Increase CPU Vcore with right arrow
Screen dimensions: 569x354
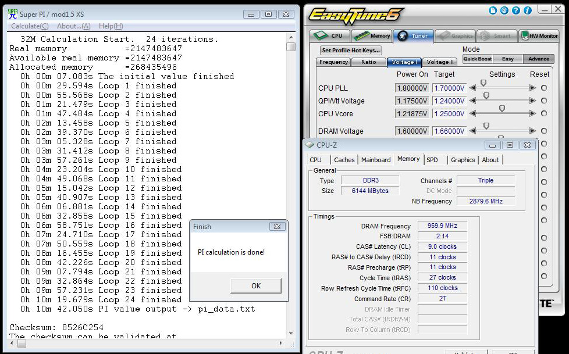point(532,113)
